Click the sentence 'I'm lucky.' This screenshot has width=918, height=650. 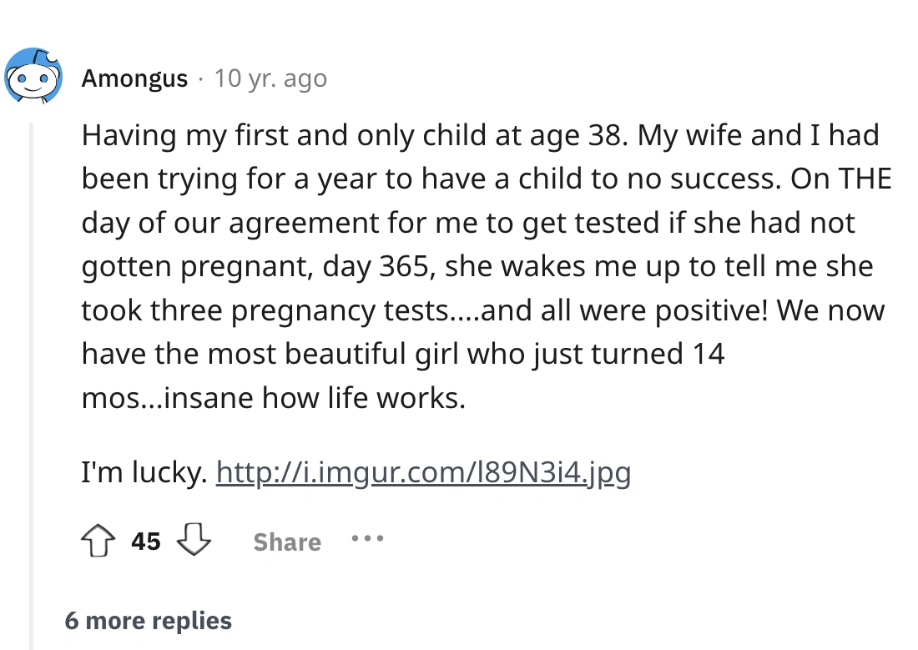(x=144, y=474)
